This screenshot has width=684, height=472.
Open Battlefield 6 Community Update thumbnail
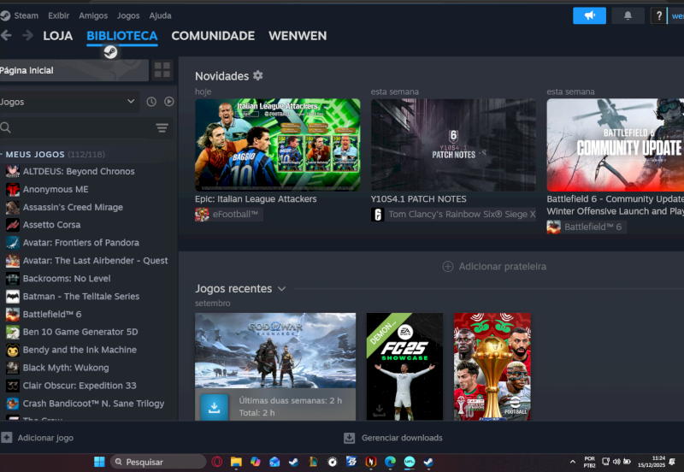click(x=615, y=145)
